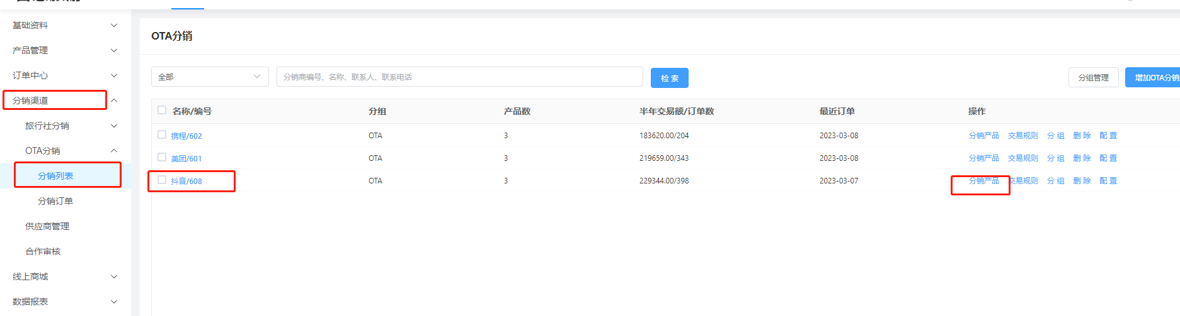Open 分销列表 in the sidebar
The image size is (1180, 316).
55,176
